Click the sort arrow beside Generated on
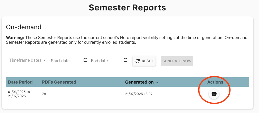The image size is (259, 113). pos(157,82)
